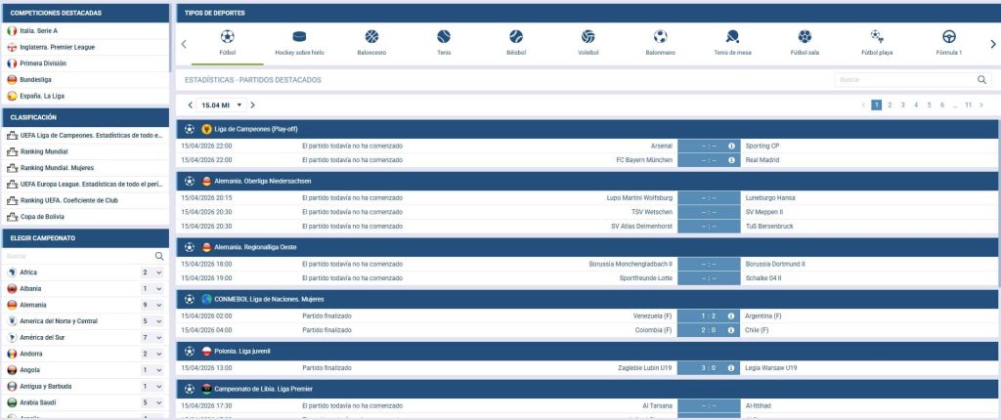Screen dimensions: 1001x420
Task: Select the Fútbol sport icon
Action: coord(227,36)
